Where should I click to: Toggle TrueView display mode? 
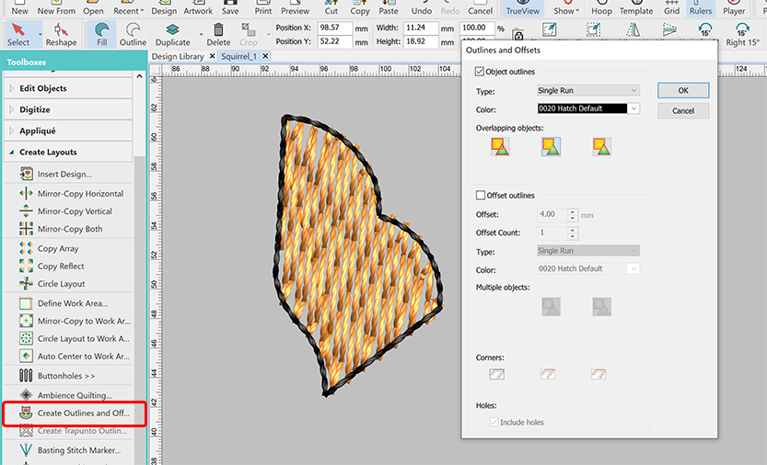pyautogui.click(x=524, y=9)
